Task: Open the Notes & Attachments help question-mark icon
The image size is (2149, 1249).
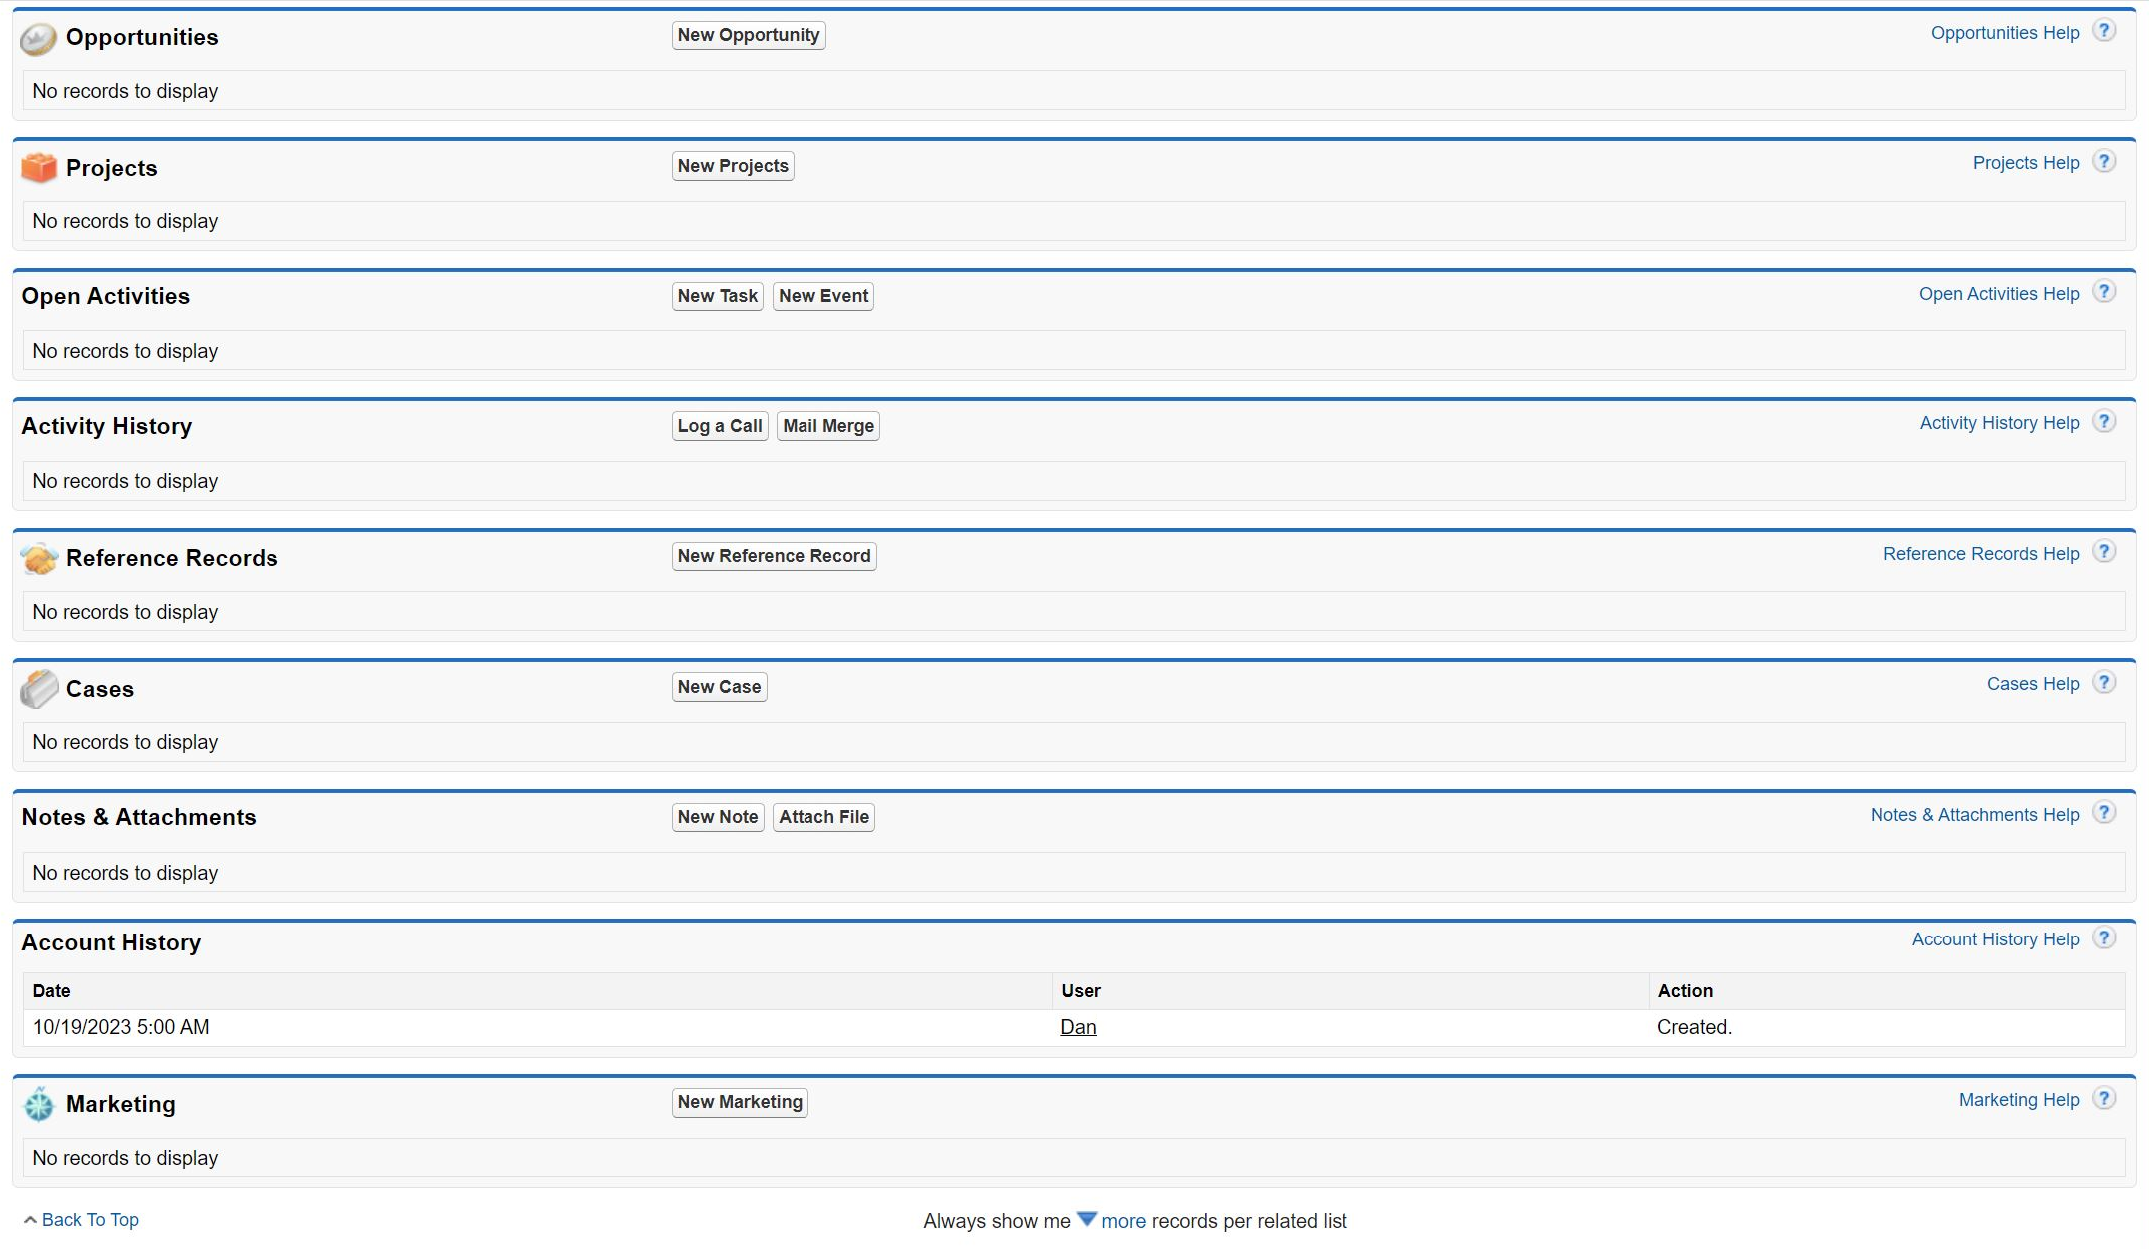Action: pyautogui.click(x=2104, y=813)
